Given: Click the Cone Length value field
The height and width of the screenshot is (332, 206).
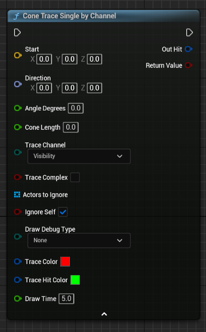Looking at the screenshot, I should coord(71,127).
